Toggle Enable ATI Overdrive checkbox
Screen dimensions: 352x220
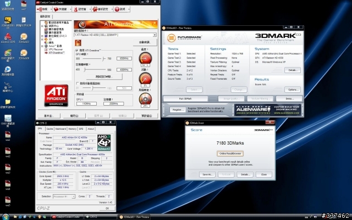pyautogui.click(x=77, y=50)
